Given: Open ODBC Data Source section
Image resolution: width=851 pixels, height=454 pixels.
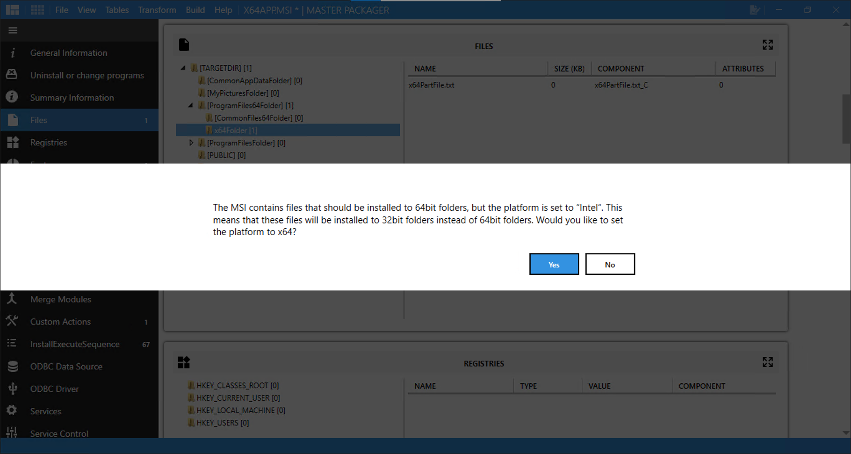Looking at the screenshot, I should point(66,367).
